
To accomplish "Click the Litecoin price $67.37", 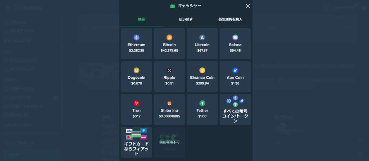I will 203,50.
